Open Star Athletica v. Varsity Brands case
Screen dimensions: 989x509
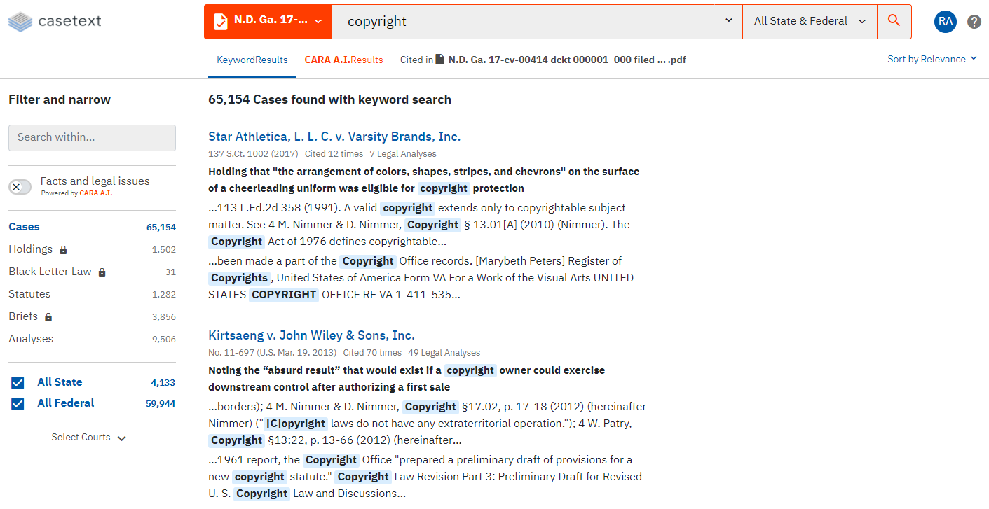[x=334, y=137]
